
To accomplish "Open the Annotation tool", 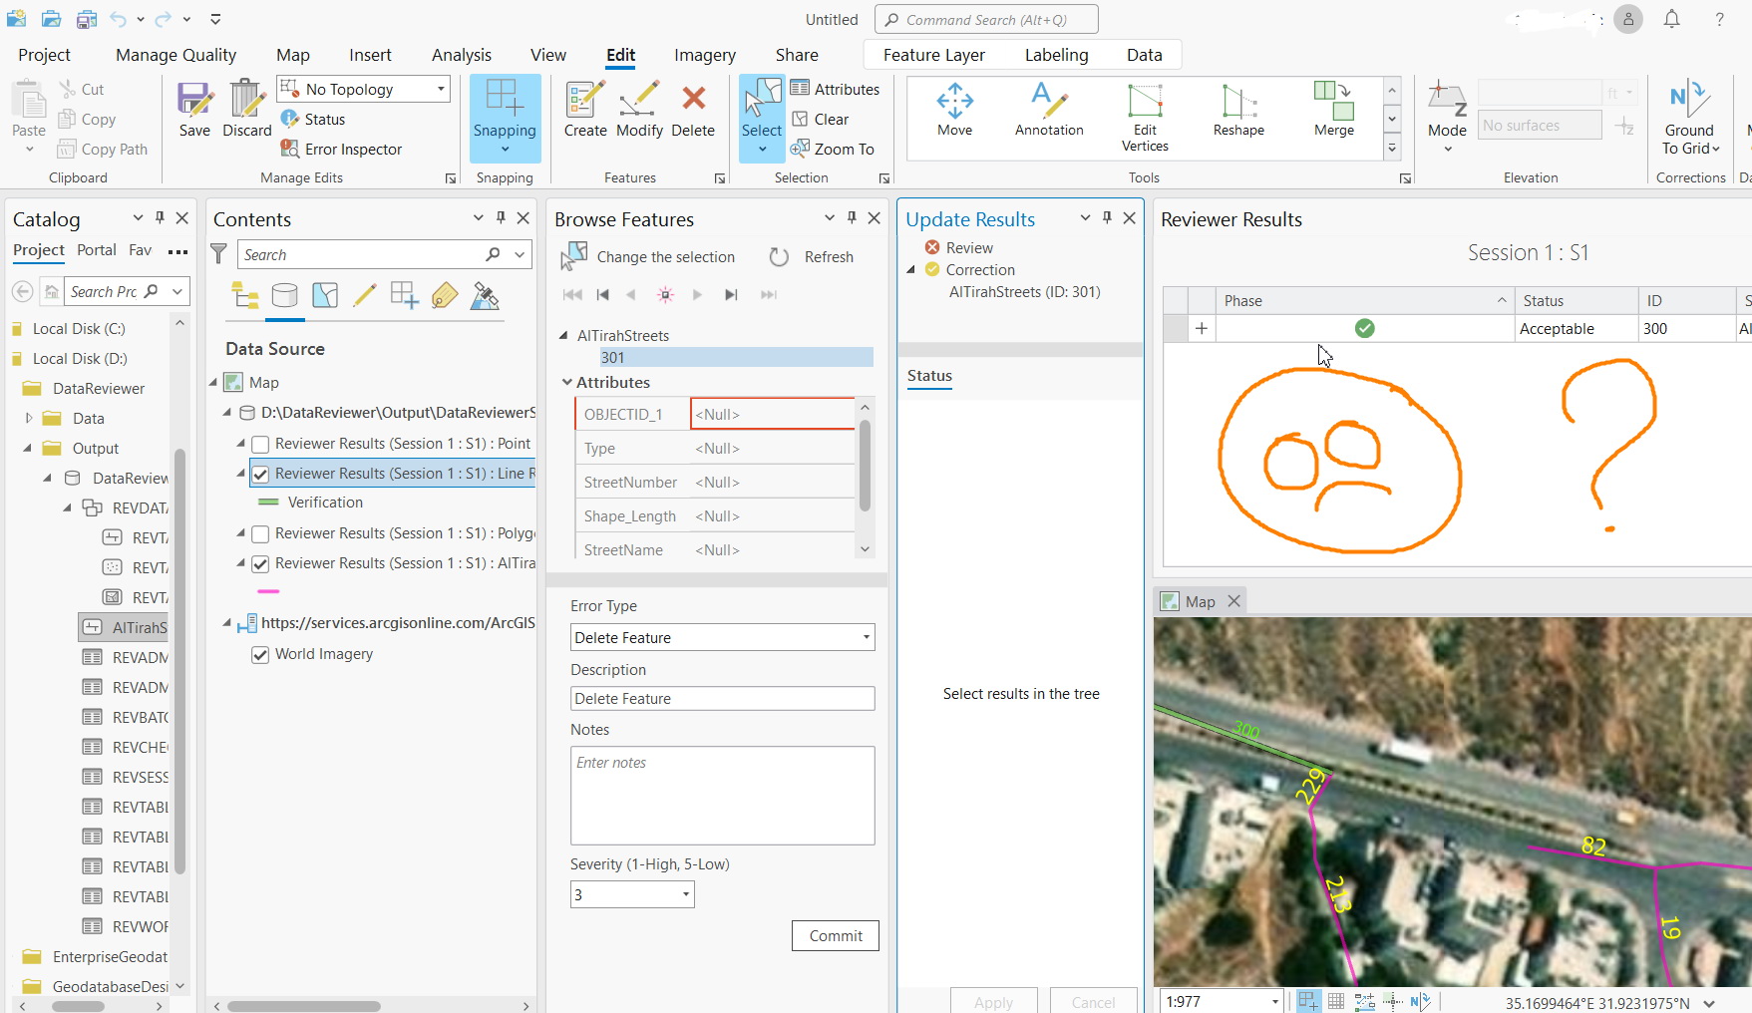I will point(1046,110).
